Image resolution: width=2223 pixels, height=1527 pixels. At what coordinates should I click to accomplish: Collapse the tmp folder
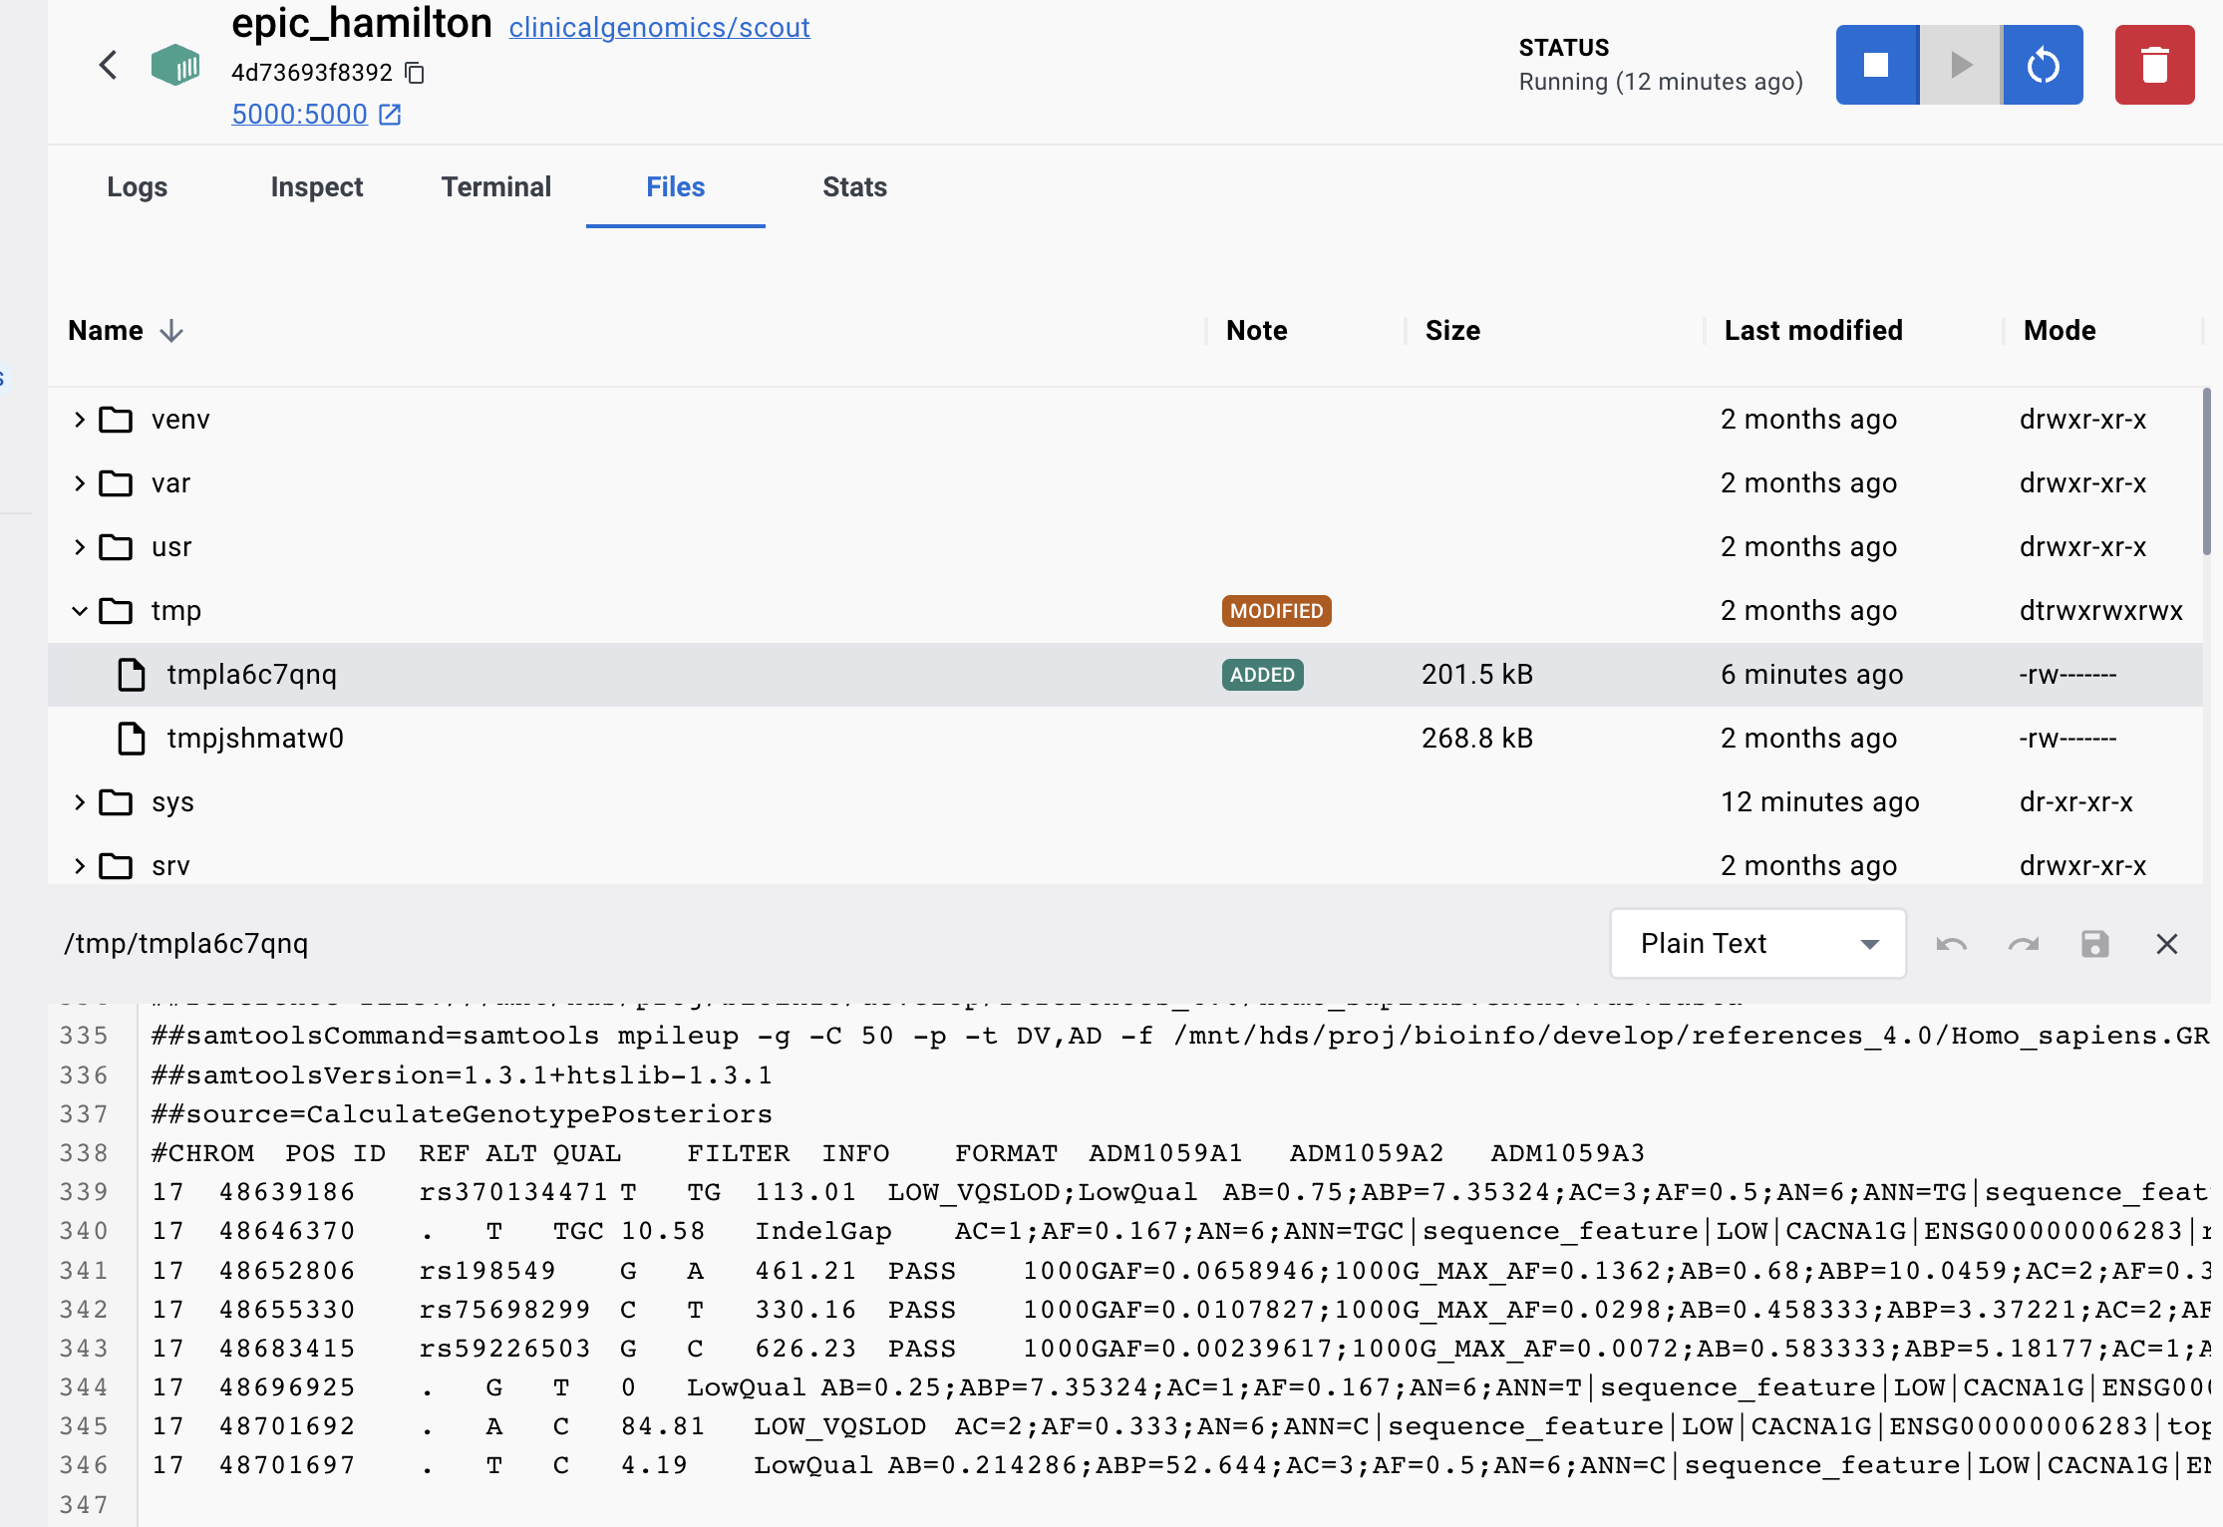pos(80,610)
